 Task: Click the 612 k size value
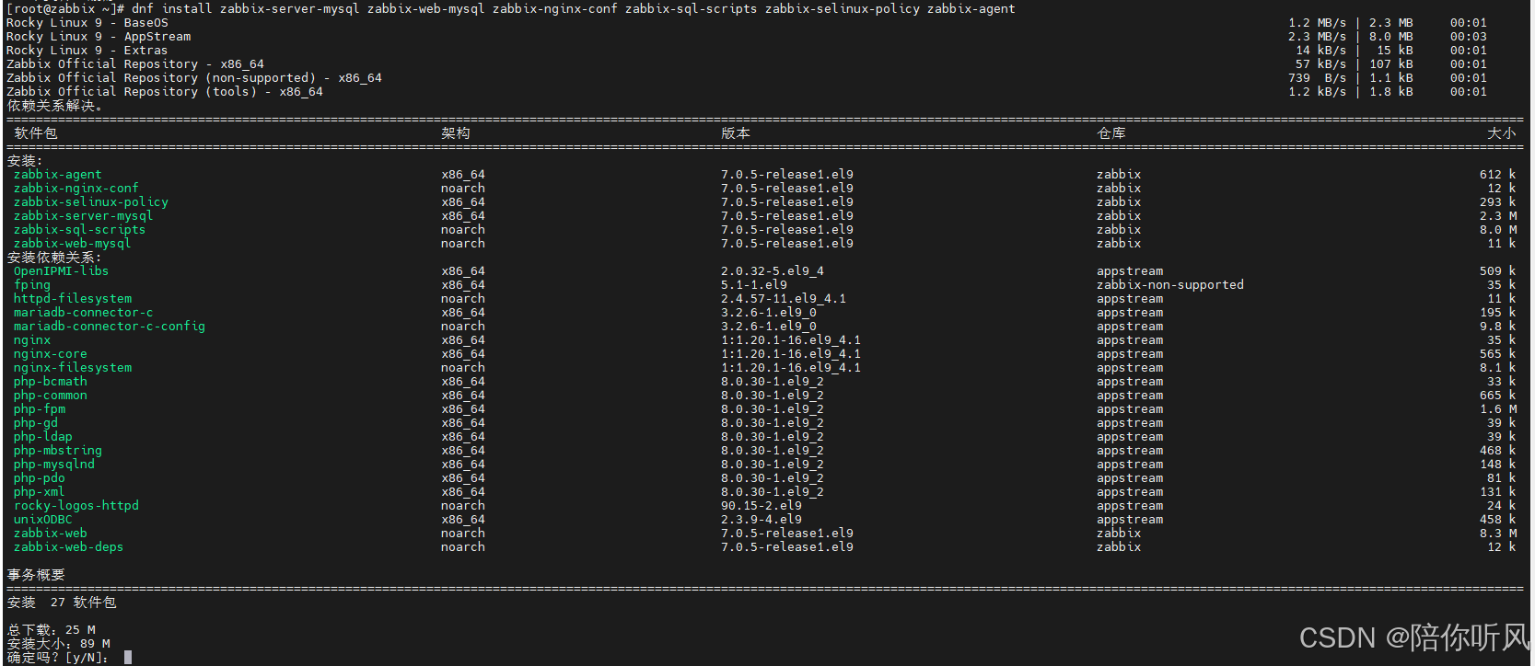point(1497,174)
